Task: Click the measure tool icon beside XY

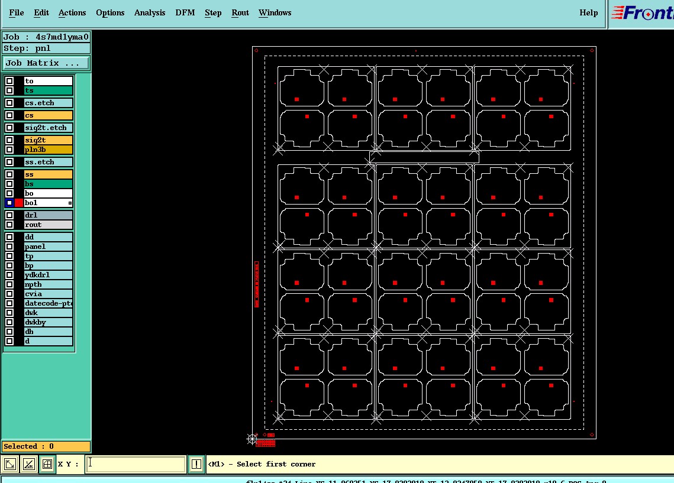Action: [29, 464]
